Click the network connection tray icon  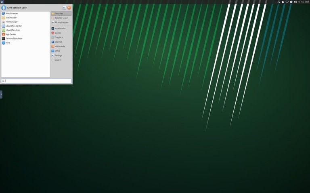279,2
